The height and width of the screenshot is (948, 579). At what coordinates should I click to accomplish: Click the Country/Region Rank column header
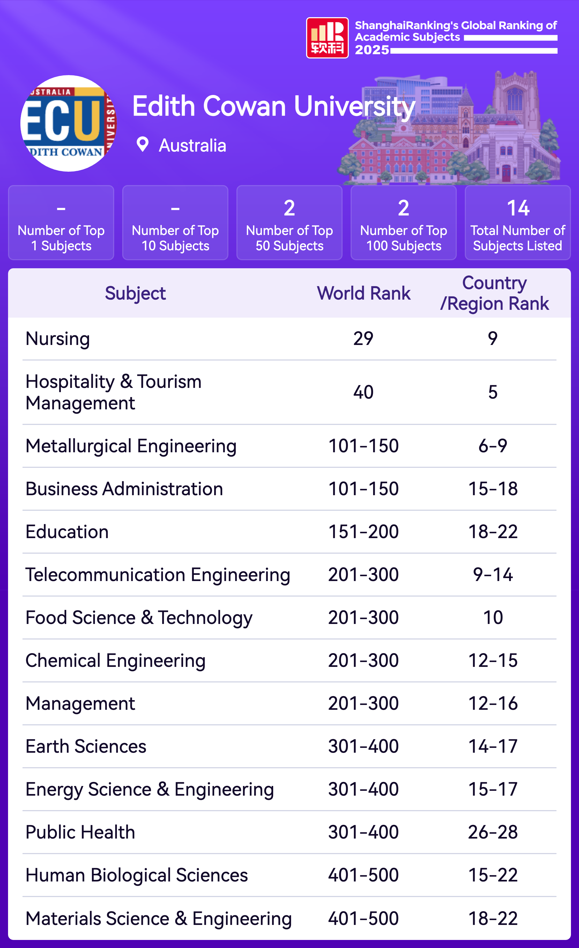coord(494,293)
